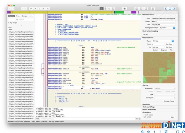Viewport: 185px width, 133px height.
Task: Switch to assembly view mode
Action: point(101,9)
